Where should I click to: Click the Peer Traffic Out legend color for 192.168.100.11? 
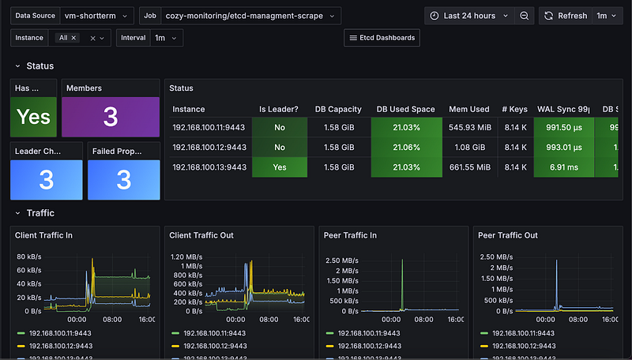484,333
